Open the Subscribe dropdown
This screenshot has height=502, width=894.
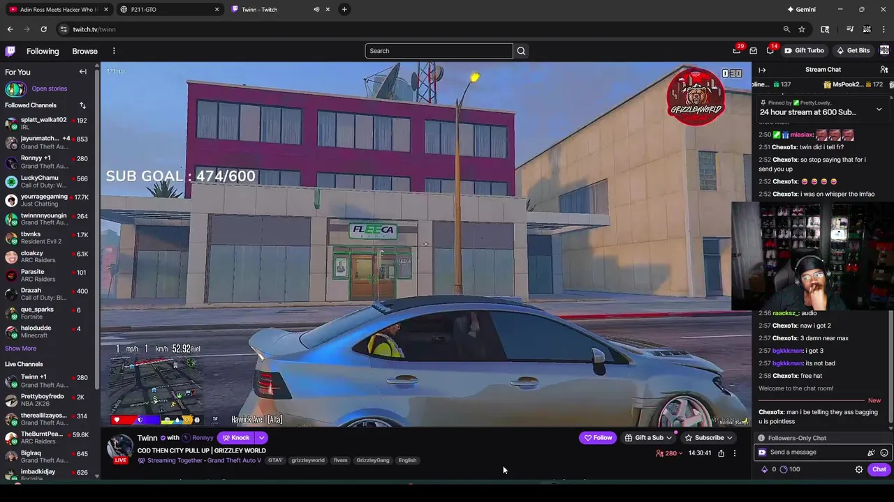click(708, 438)
